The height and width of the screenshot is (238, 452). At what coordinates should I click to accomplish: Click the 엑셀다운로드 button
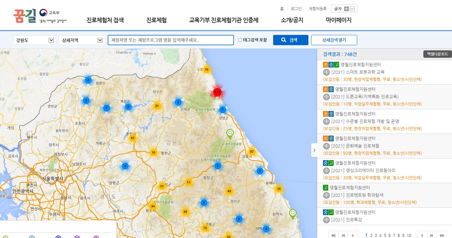(x=437, y=54)
